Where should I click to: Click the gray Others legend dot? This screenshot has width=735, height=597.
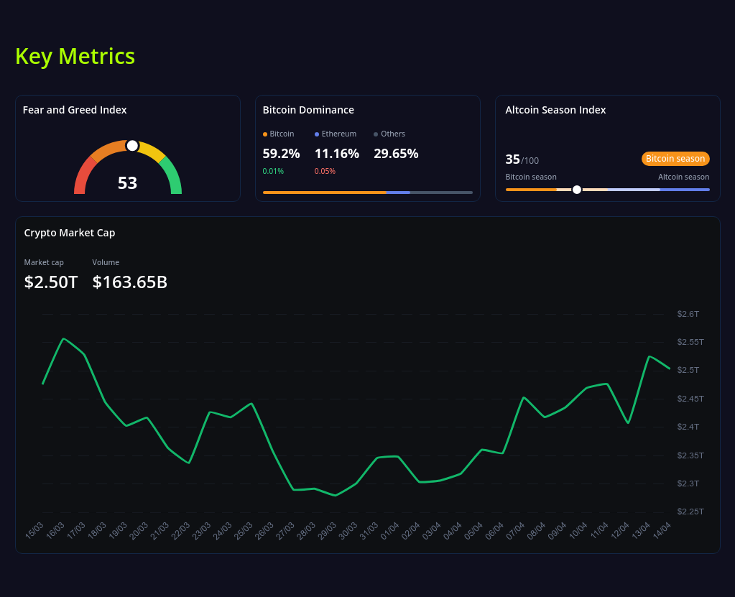tap(375, 134)
